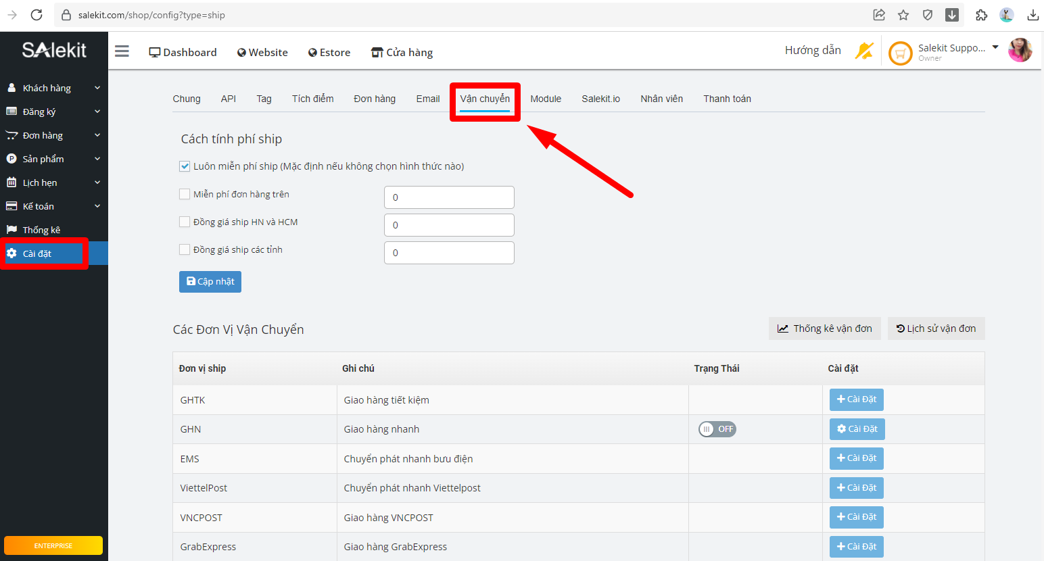The width and height of the screenshot is (1044, 561).
Task: Expand Lịch hẹn sidebar chevron
Action: pos(97,182)
